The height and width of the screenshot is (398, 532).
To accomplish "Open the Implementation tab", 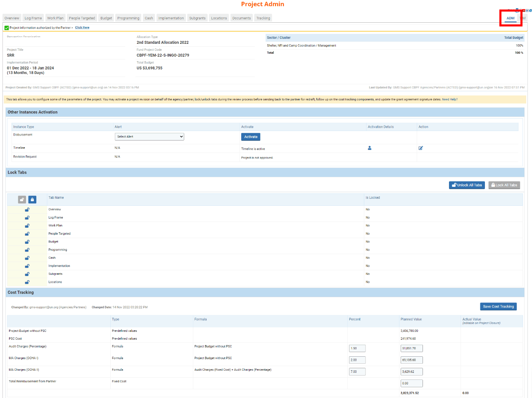I will 171,18.
